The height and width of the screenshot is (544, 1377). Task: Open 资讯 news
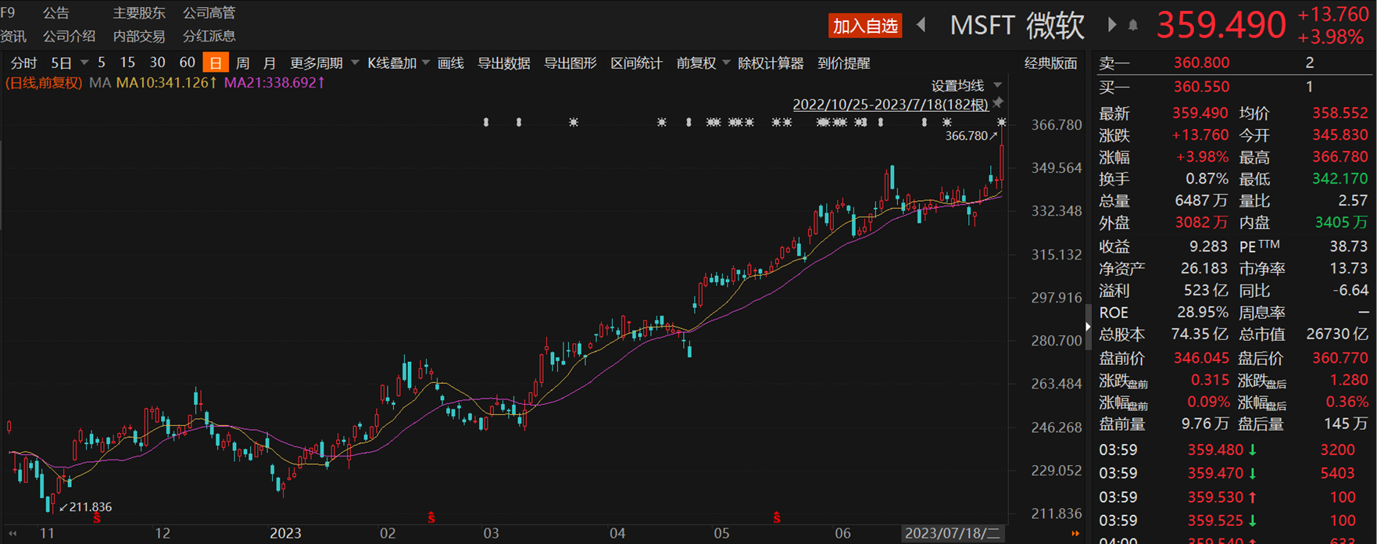coord(13,36)
